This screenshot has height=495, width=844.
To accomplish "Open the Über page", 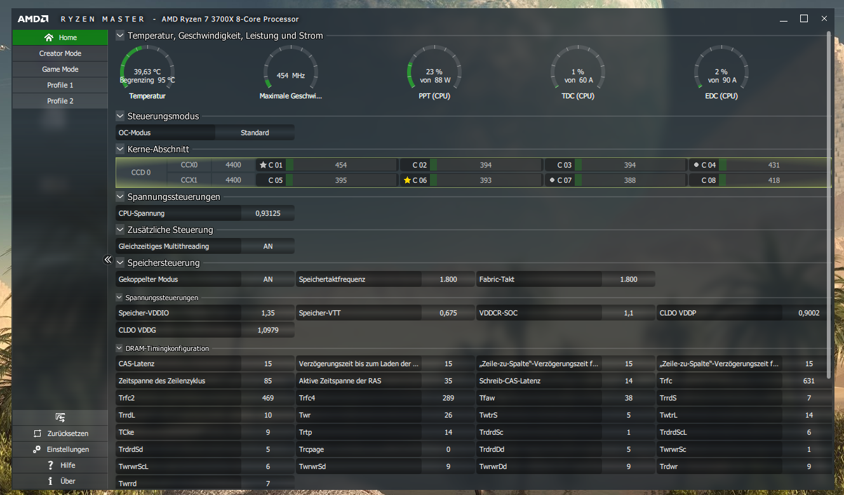I will click(x=60, y=481).
